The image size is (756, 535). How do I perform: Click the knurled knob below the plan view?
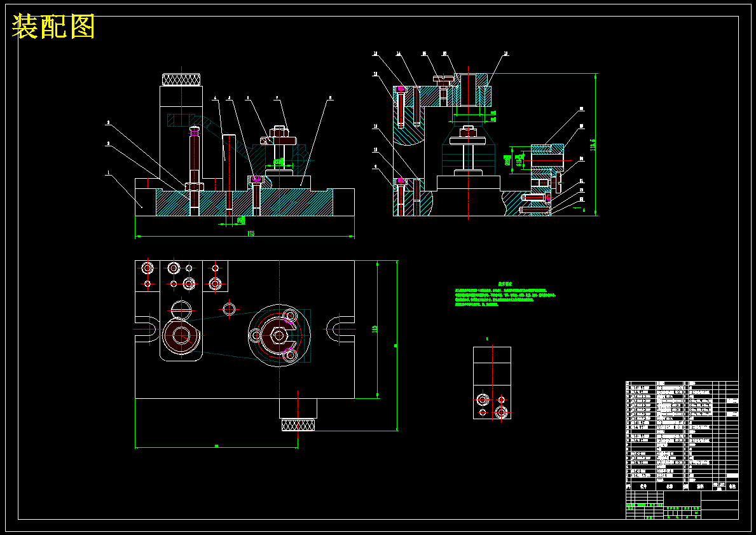click(298, 425)
